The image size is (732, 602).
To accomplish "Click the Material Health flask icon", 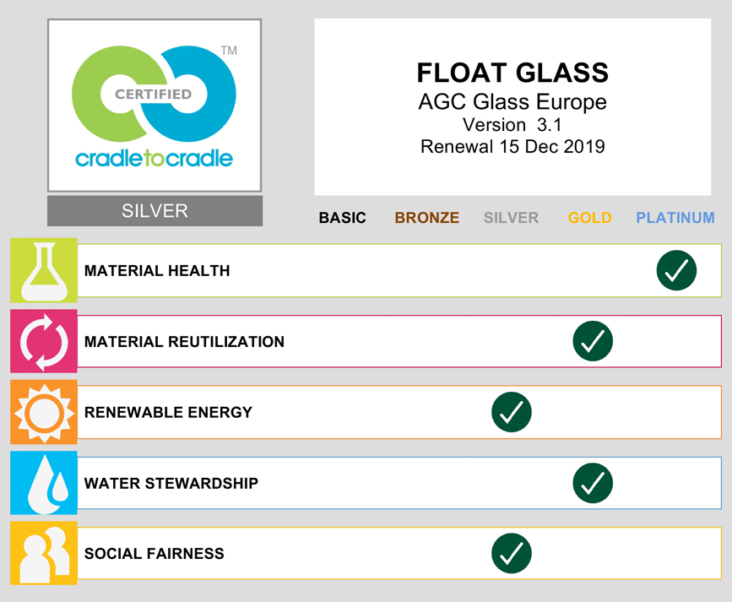I will (x=44, y=271).
